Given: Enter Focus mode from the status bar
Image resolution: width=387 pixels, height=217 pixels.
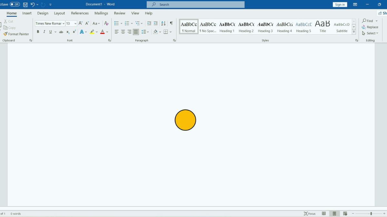Looking at the screenshot, I should [x=310, y=213].
